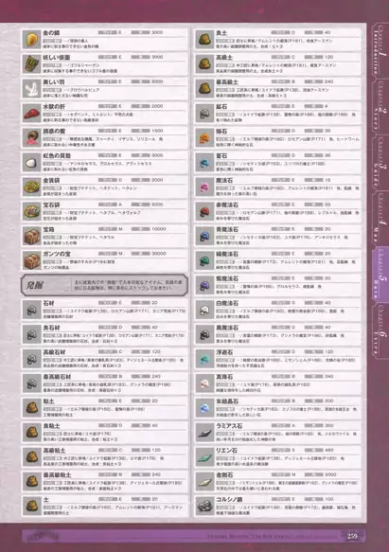Click the red stone icon for 赤魔法石
The height and width of the screenshot is (552, 389).
point(204,211)
